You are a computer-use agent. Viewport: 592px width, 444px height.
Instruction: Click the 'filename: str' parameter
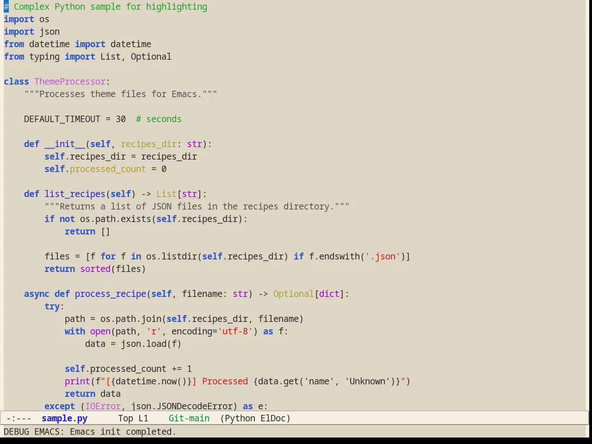(215, 294)
